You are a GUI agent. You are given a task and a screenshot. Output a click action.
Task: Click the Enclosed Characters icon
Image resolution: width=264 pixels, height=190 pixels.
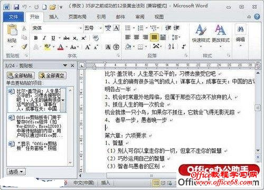click(116, 47)
